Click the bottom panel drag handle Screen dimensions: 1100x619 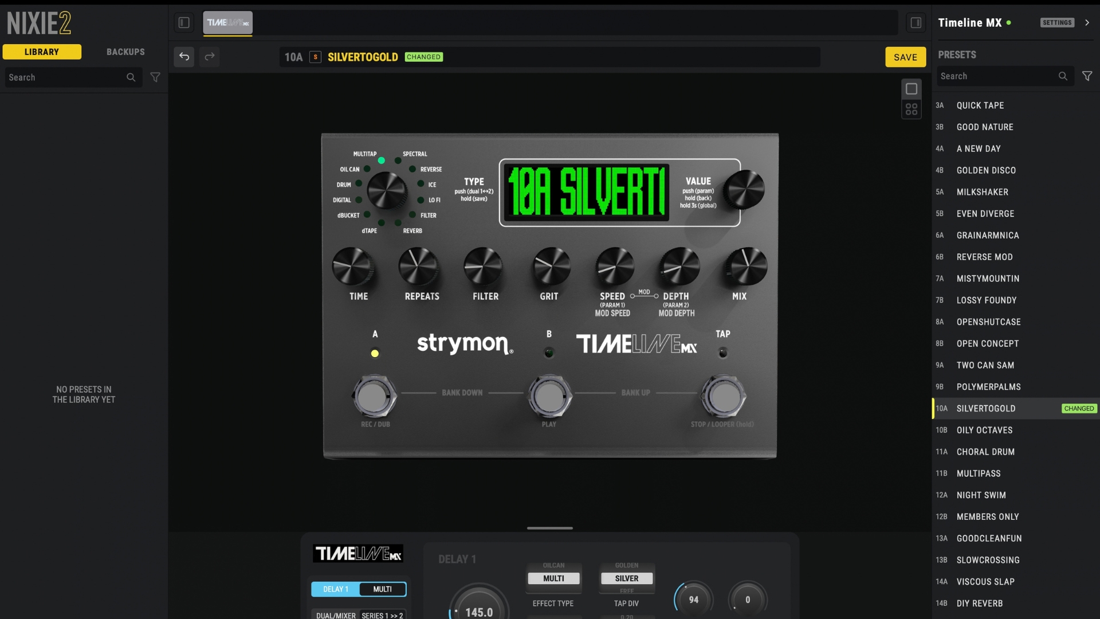pos(550,528)
